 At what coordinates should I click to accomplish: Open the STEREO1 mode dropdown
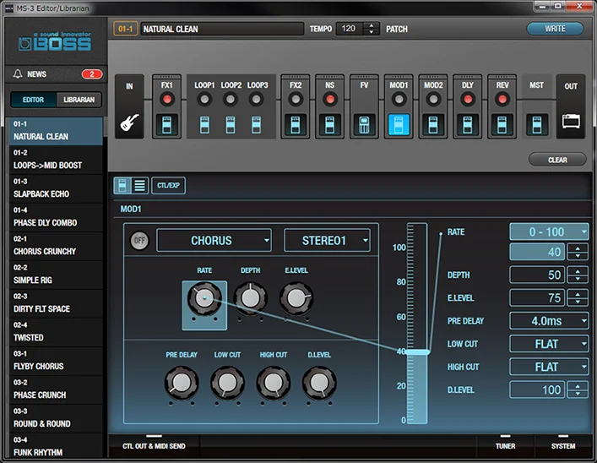(x=327, y=241)
